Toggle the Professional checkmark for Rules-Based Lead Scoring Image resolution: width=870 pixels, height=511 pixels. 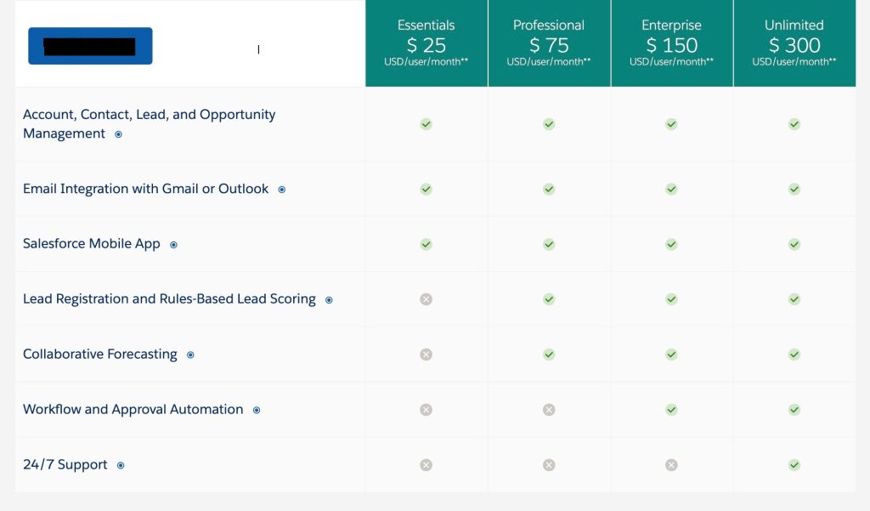click(548, 299)
